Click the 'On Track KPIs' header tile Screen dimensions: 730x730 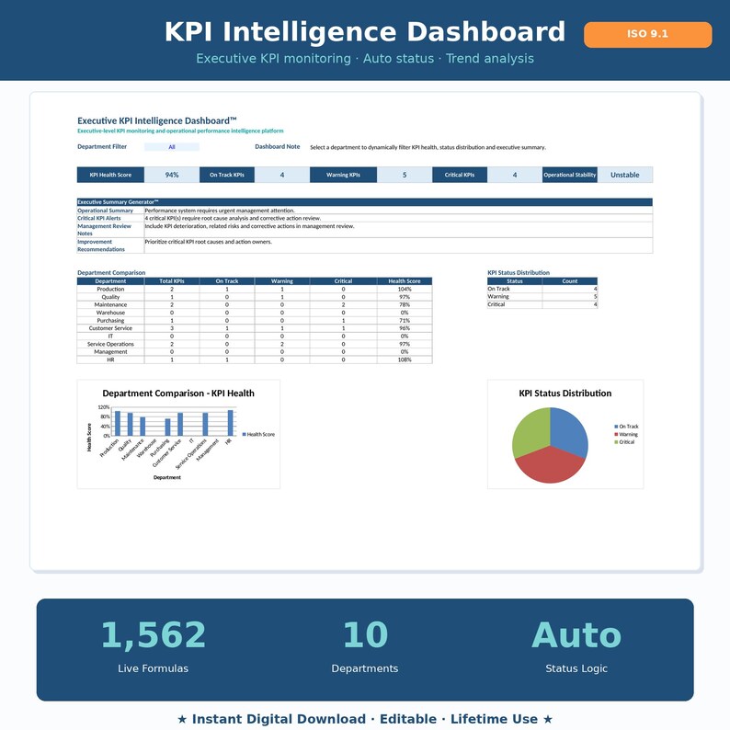point(227,175)
